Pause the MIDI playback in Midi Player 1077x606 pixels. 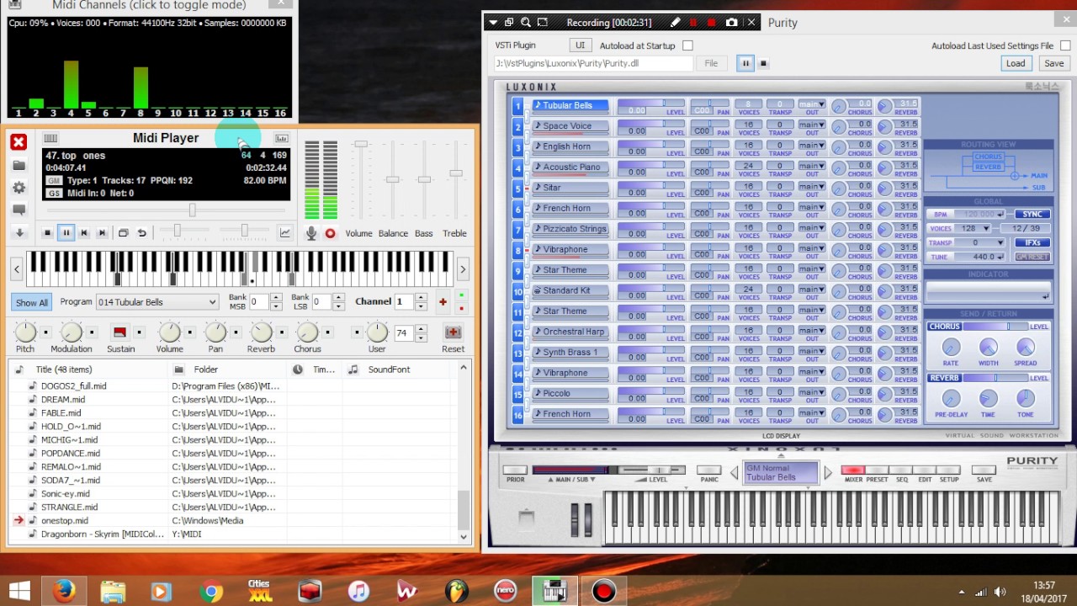click(x=66, y=233)
